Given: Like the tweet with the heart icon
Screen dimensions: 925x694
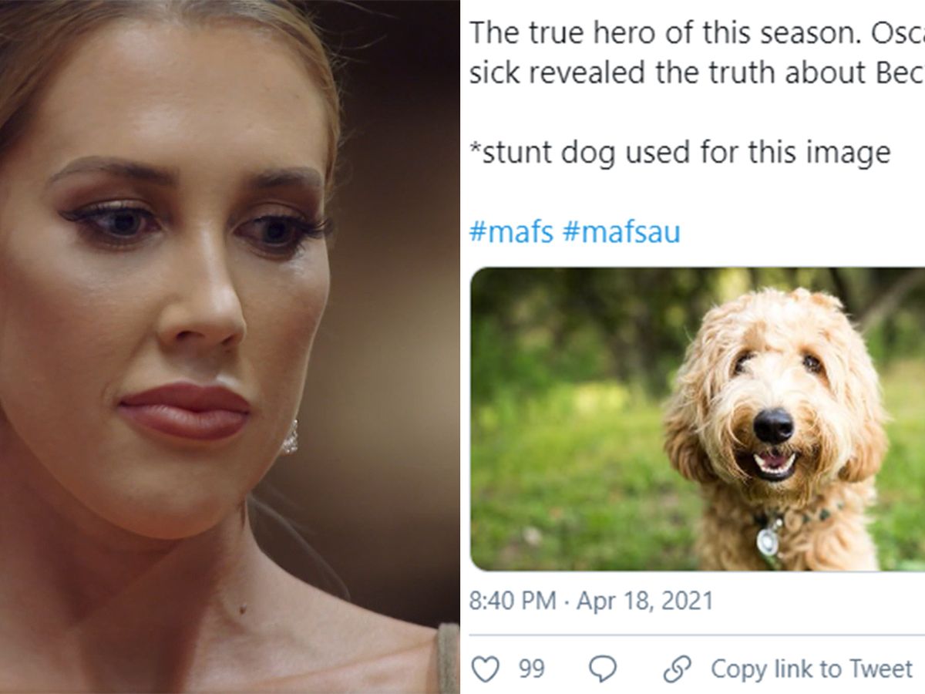Looking at the screenshot, I should point(485,669).
